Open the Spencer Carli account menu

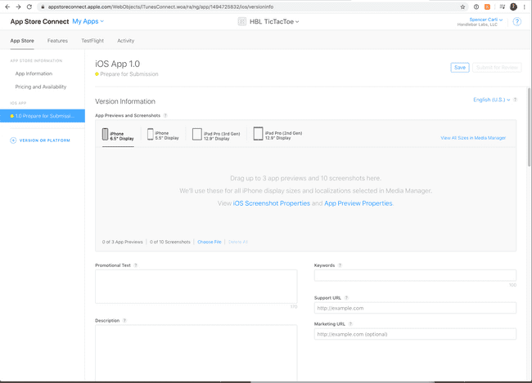486,20
